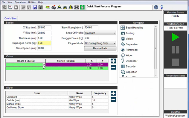Open Tooling in Navigator

[127, 33]
